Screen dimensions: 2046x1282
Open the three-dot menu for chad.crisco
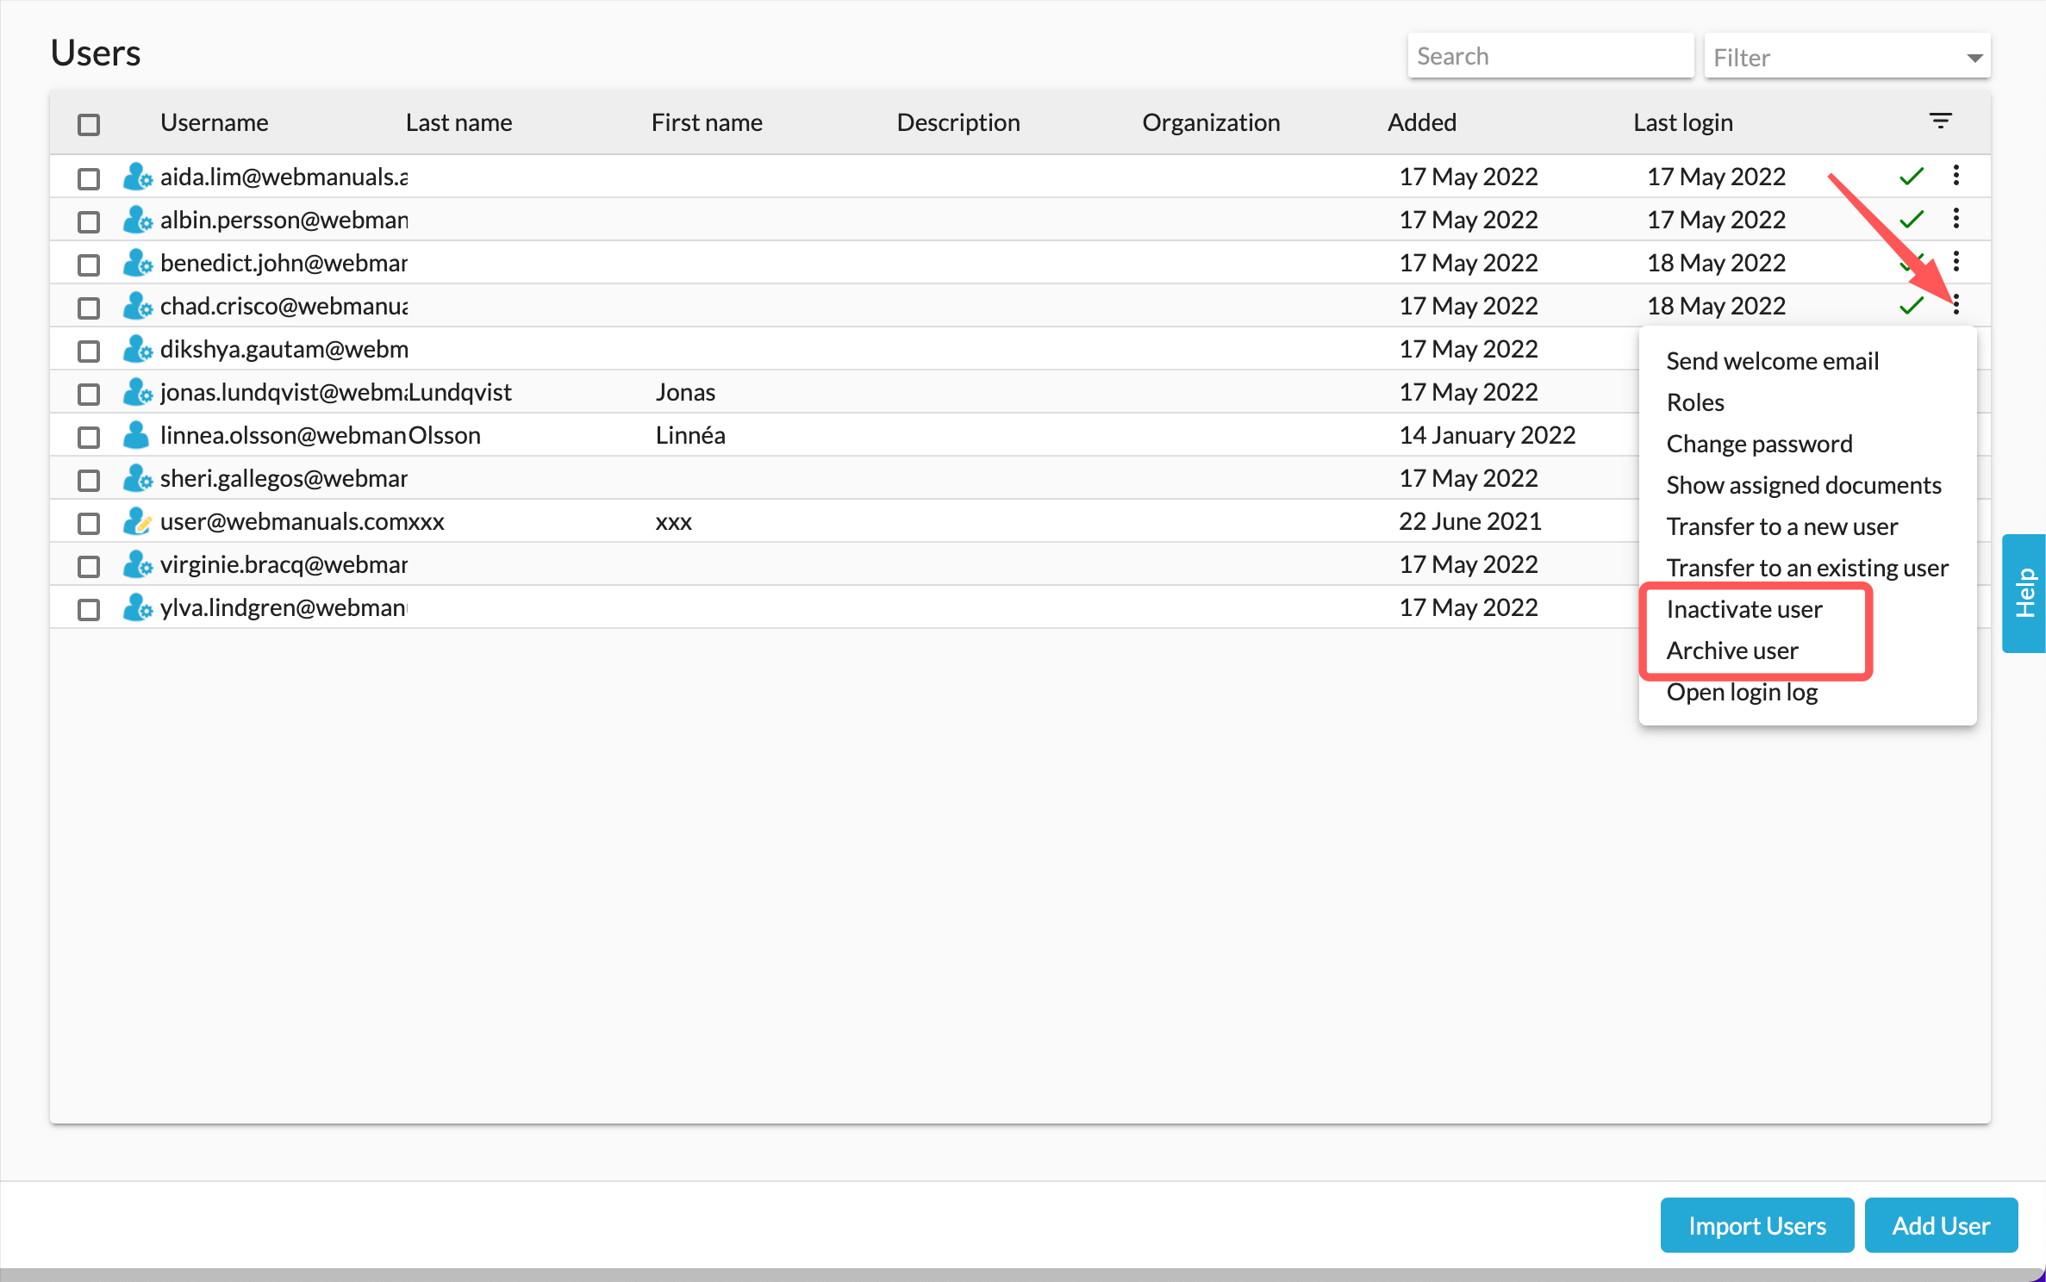tap(1956, 305)
